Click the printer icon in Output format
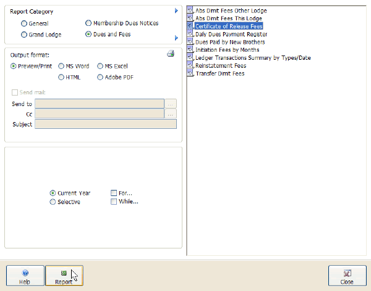Screen dimensions: 371x291 pos(171,54)
